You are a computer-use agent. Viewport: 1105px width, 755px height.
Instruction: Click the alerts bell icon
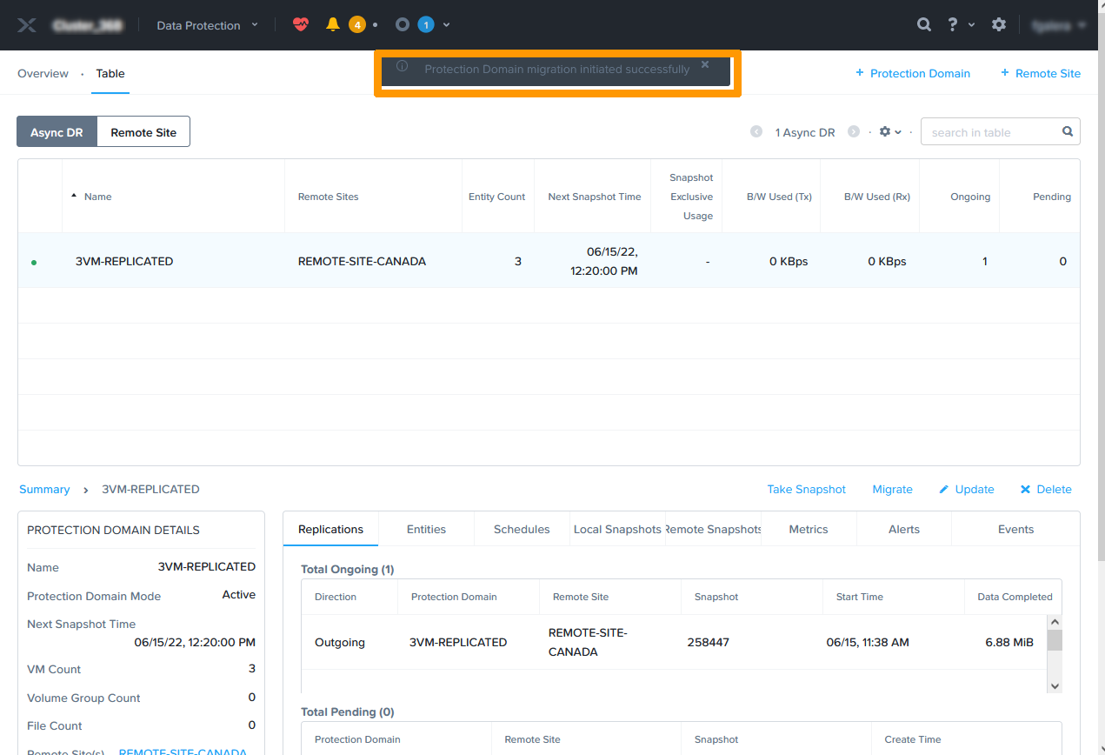coord(333,24)
